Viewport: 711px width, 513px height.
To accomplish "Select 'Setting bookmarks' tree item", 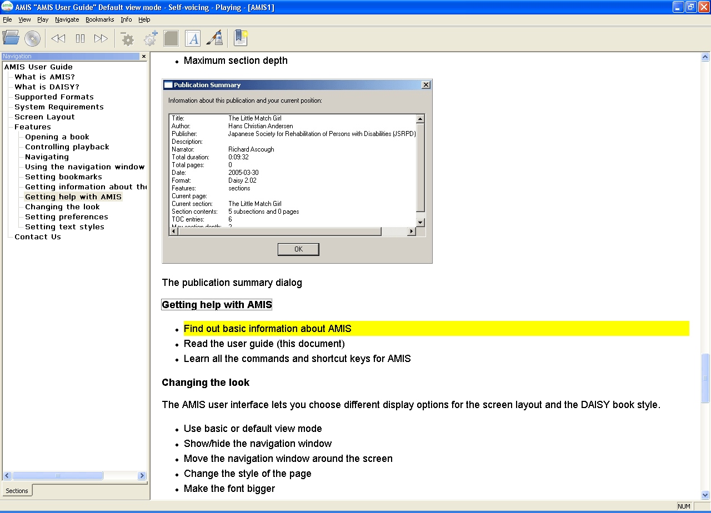I will coord(64,177).
